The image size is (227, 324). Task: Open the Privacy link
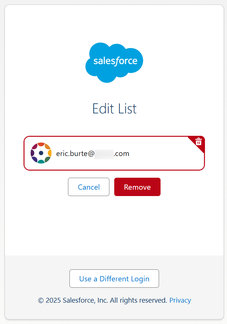pos(180,300)
